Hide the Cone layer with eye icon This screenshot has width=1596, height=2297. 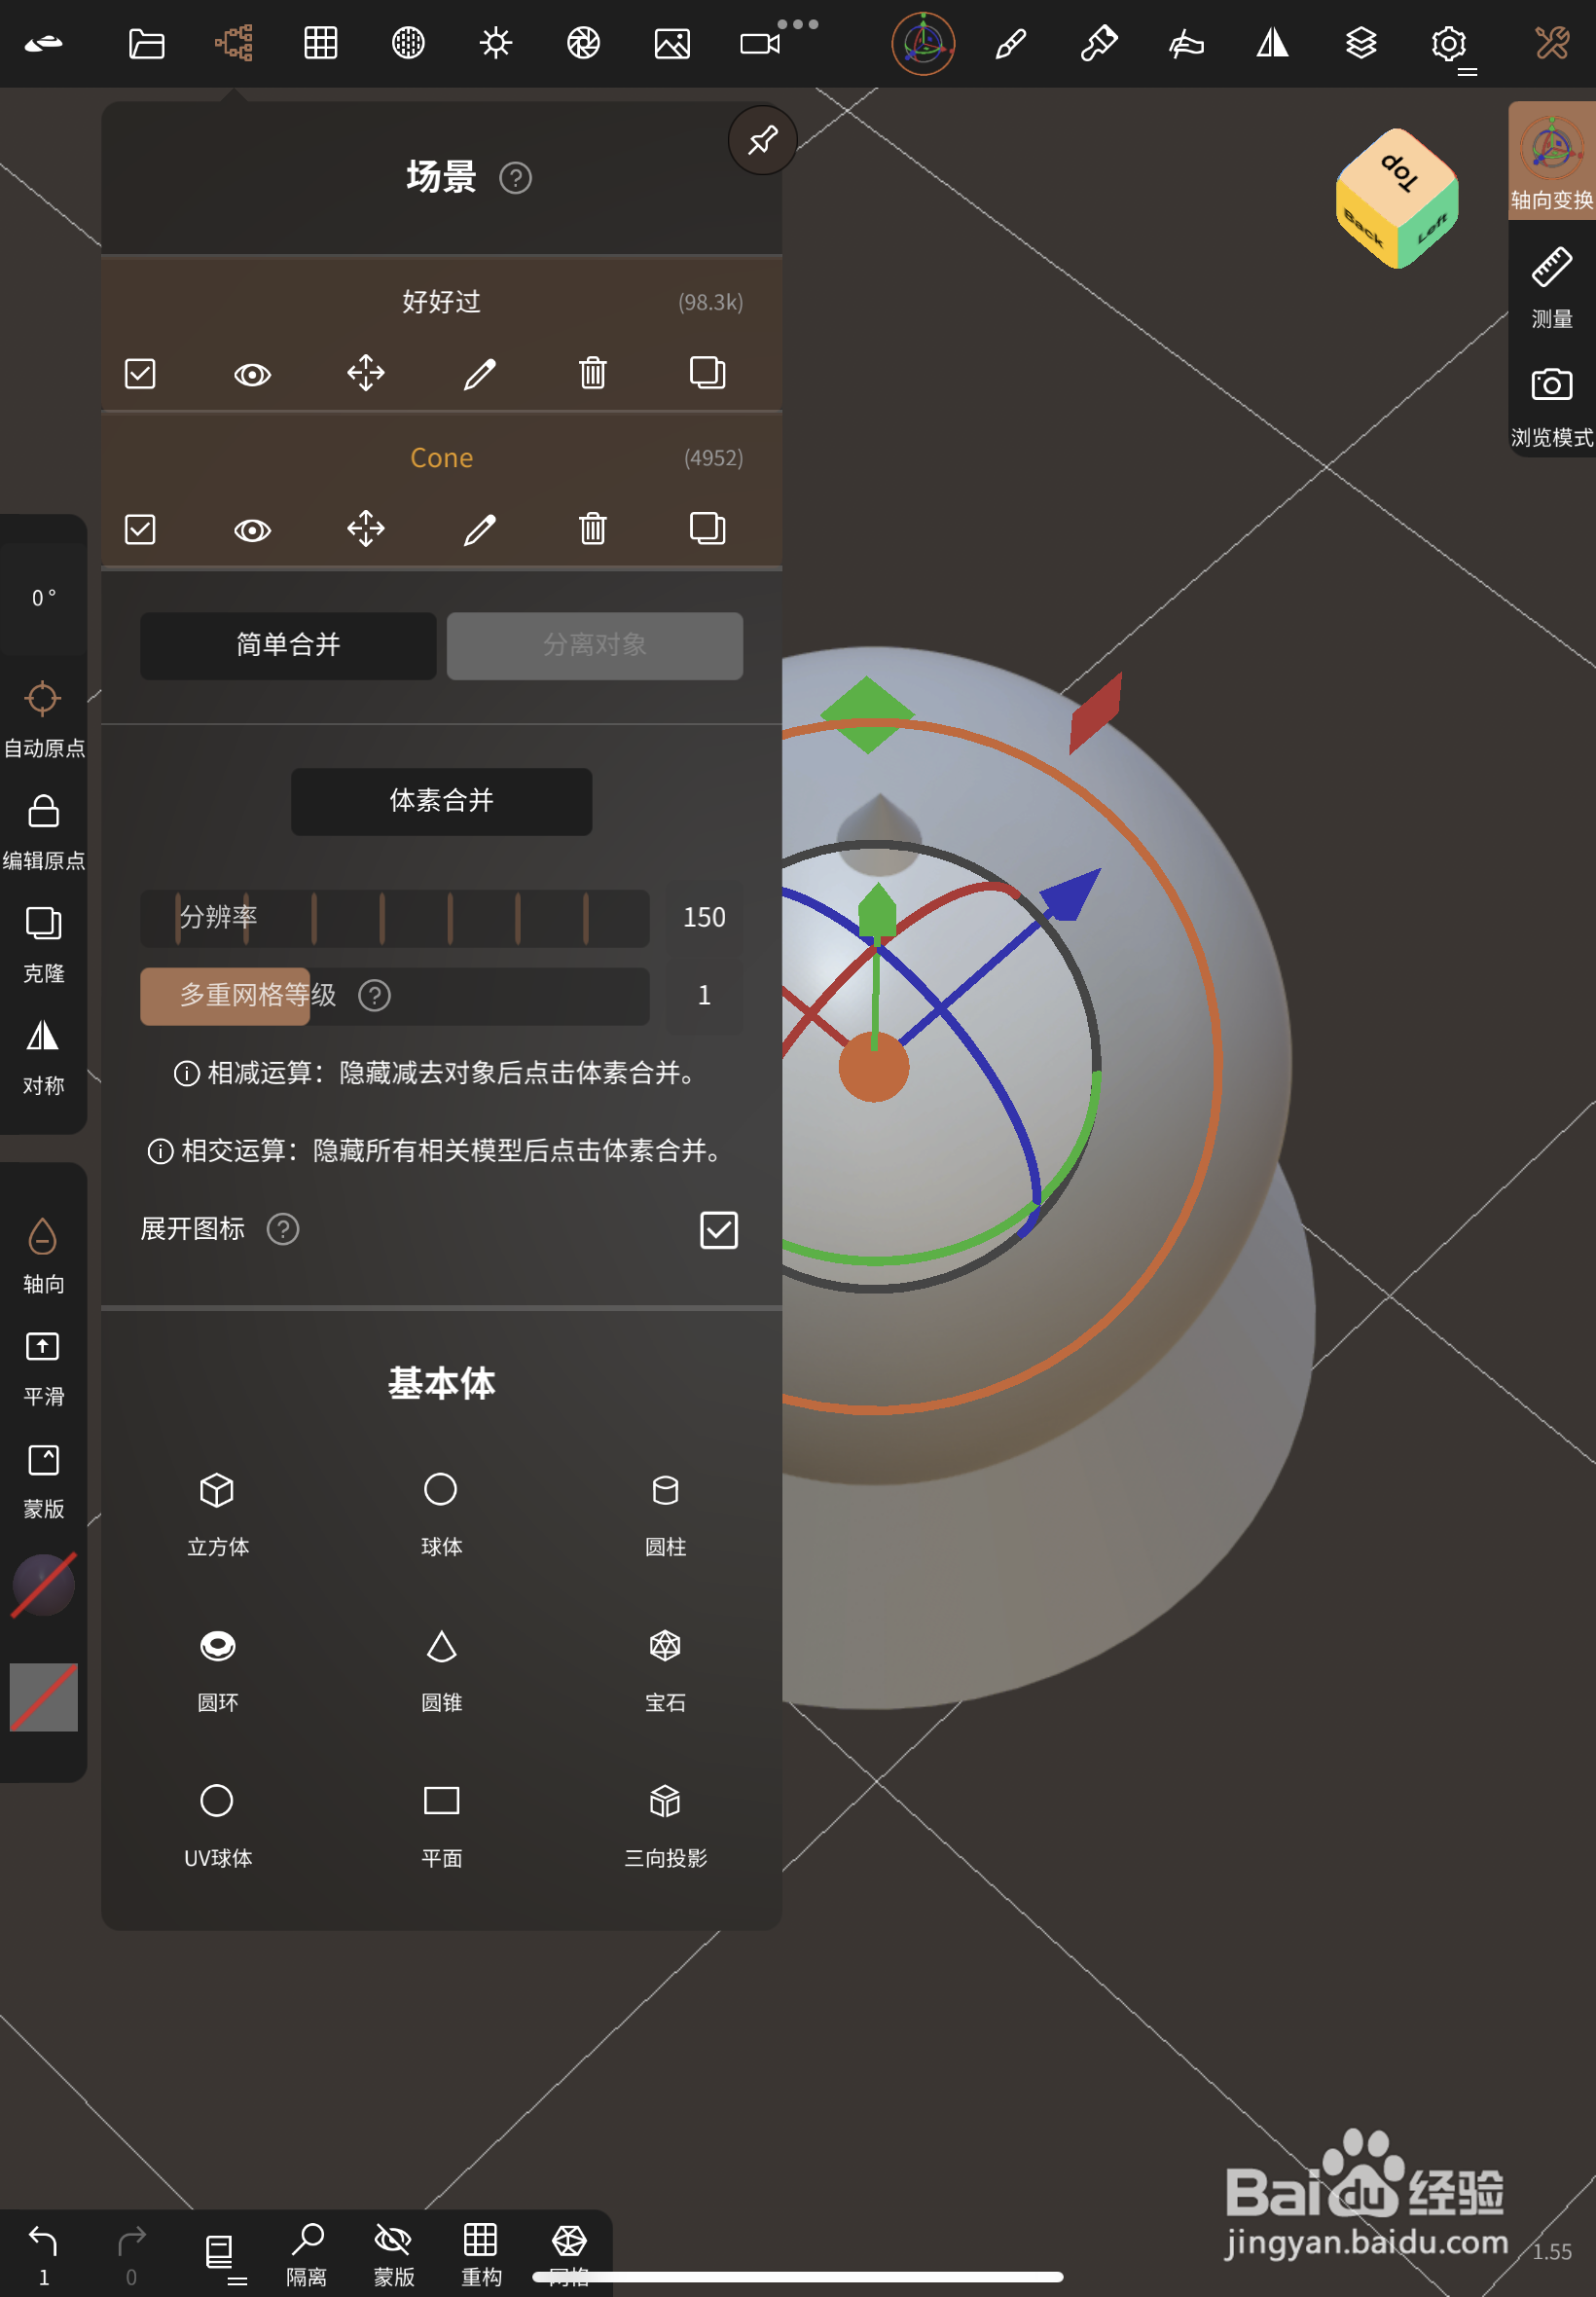252,530
